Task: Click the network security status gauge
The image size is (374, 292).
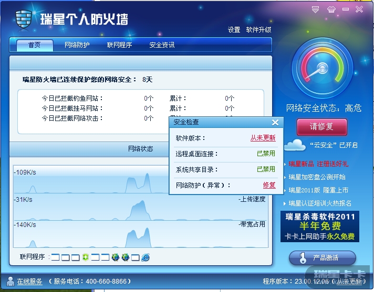Action: (322, 68)
